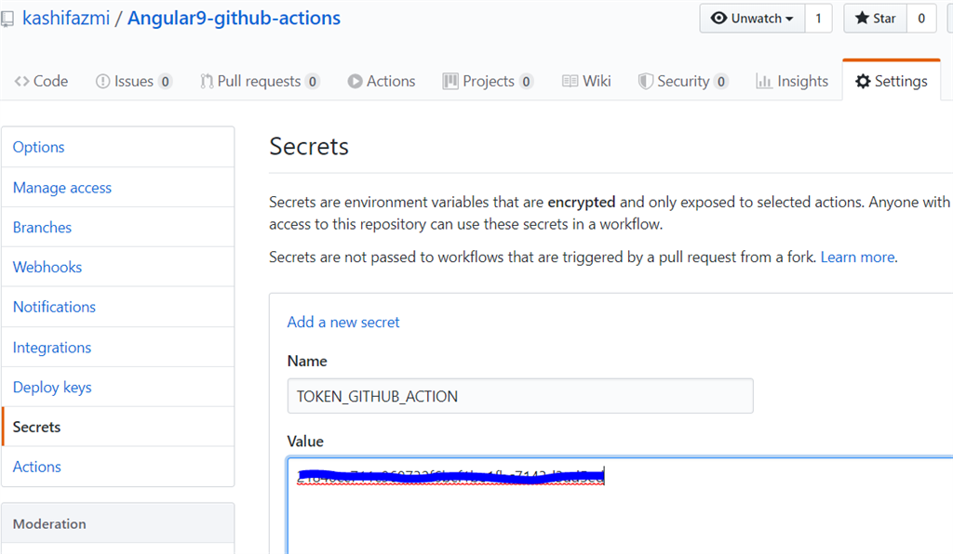The height and width of the screenshot is (554, 953).
Task: Click the Pull requests icon
Action: pos(207,82)
